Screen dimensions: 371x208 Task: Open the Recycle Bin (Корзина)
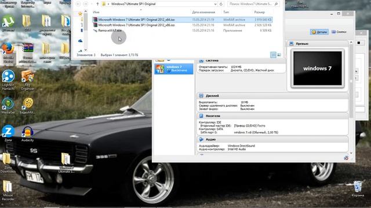(358, 189)
